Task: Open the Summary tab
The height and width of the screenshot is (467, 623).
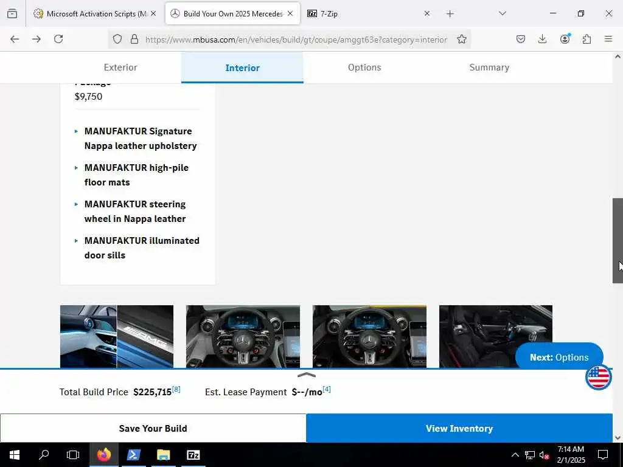Action: tap(489, 67)
